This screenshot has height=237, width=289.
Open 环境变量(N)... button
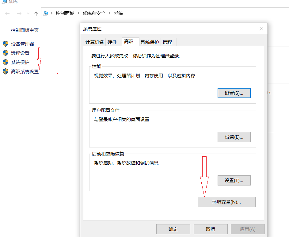(x=226, y=202)
